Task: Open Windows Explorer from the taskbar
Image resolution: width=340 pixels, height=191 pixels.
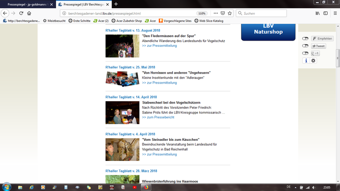Action: pos(20,187)
